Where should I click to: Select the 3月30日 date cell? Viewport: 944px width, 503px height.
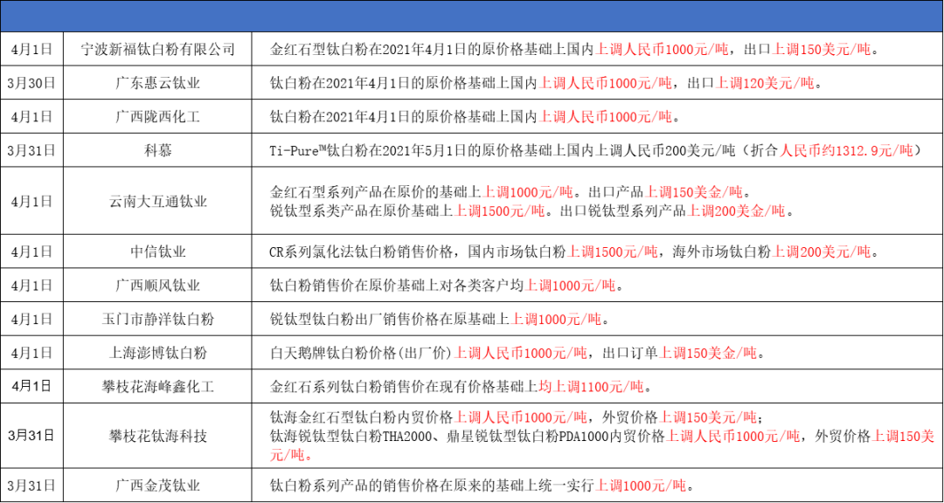[x=32, y=84]
